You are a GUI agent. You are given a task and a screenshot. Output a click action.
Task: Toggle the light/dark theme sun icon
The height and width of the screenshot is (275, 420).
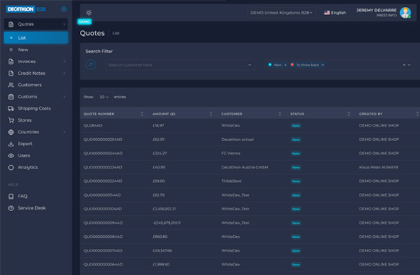[x=89, y=12]
